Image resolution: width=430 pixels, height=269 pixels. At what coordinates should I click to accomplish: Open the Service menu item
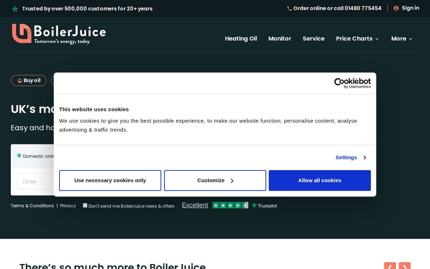click(314, 39)
